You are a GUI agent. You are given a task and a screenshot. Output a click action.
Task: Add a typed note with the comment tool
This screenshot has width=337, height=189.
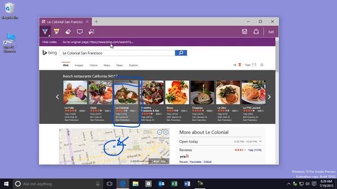80,31
